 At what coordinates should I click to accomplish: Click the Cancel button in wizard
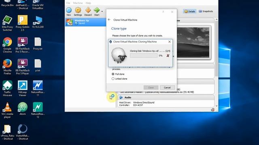coord(167,88)
